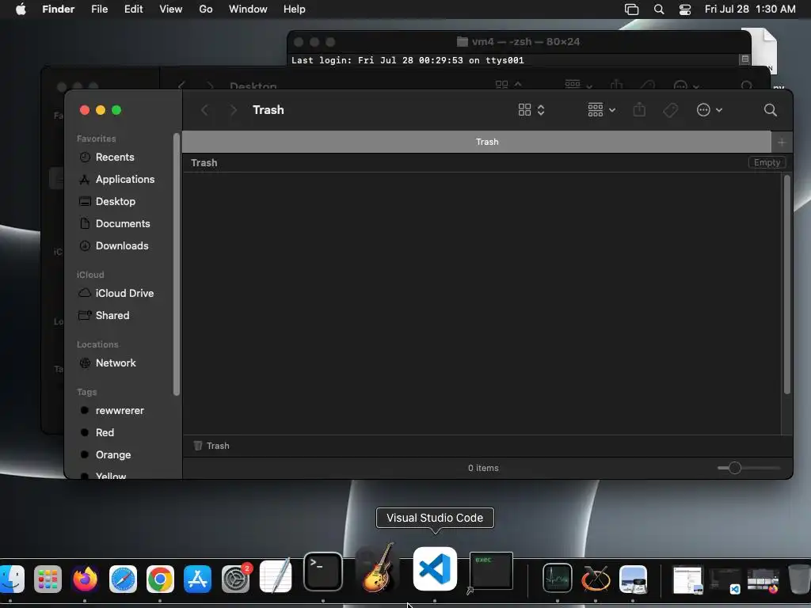
Task: Go back in the Trash Finder window
Action: pos(205,110)
